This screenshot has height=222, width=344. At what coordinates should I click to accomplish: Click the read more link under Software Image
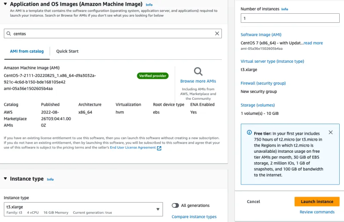313,43
